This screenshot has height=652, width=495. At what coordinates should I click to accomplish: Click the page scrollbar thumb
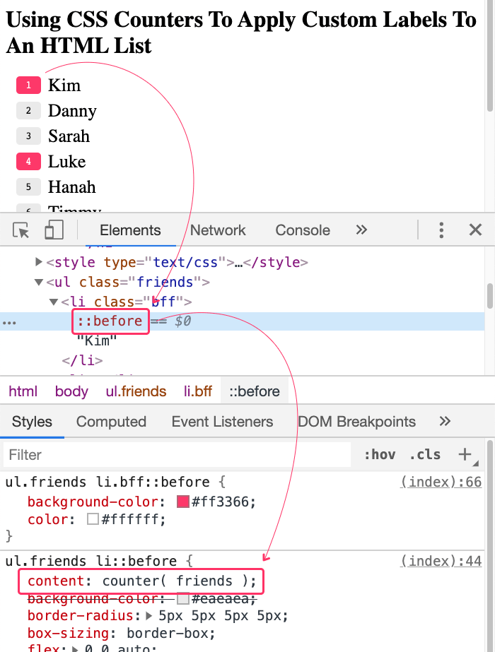coord(490,56)
